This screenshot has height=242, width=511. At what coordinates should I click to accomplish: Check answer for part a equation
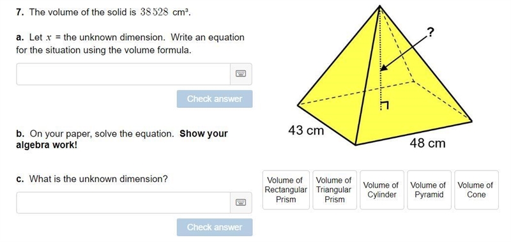click(215, 99)
